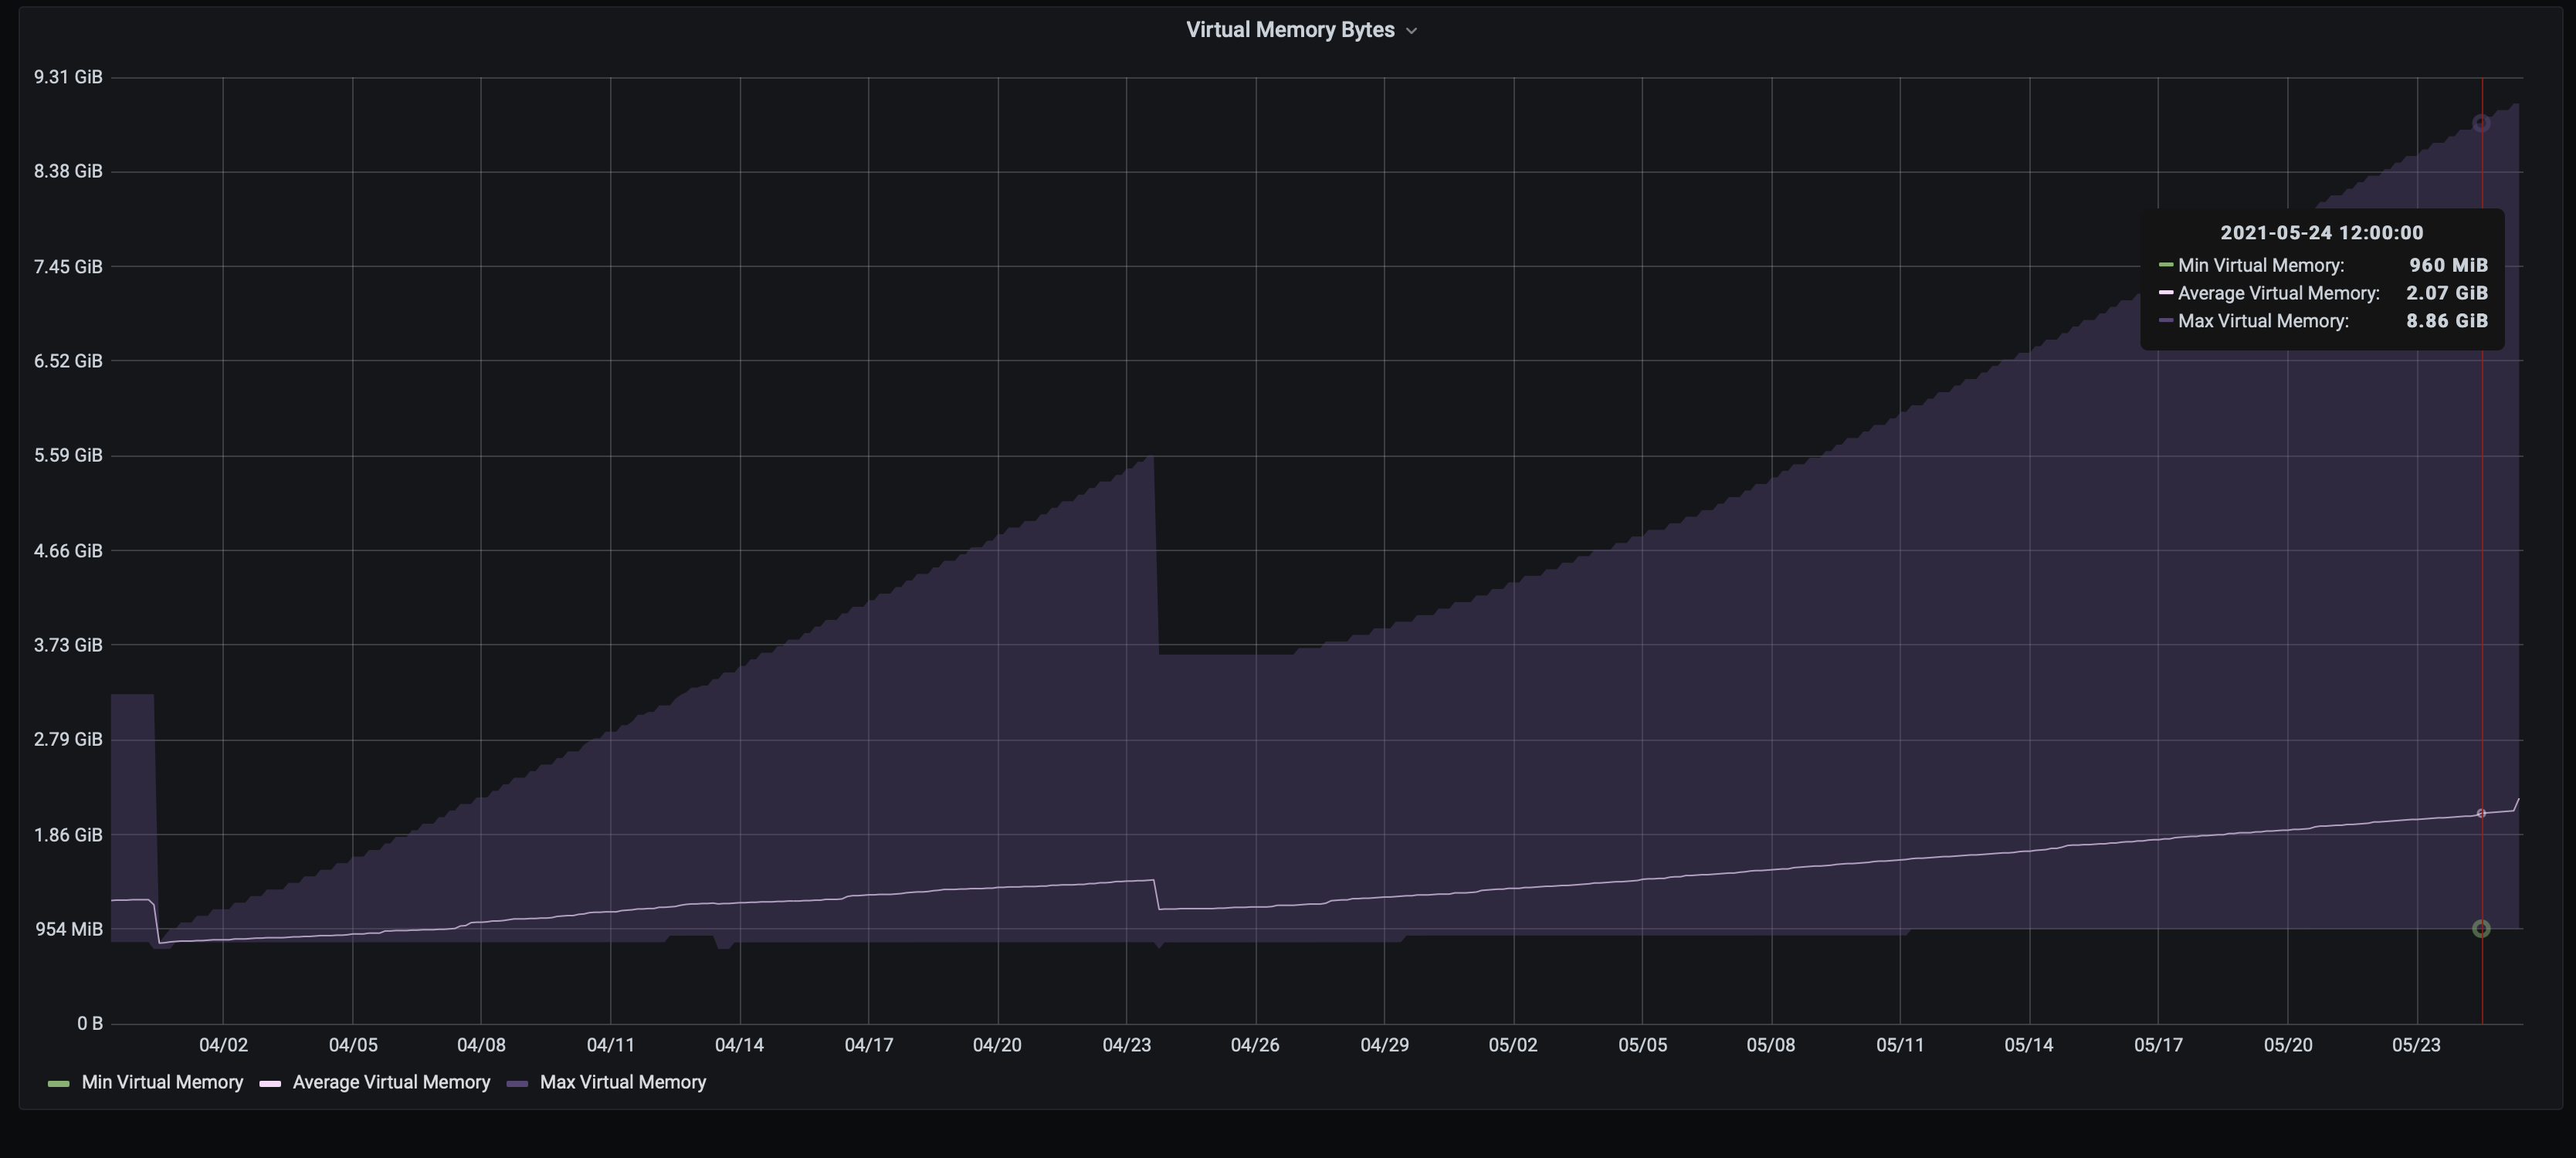
Task: Click the Max series hover point marker
Action: (x=2481, y=123)
